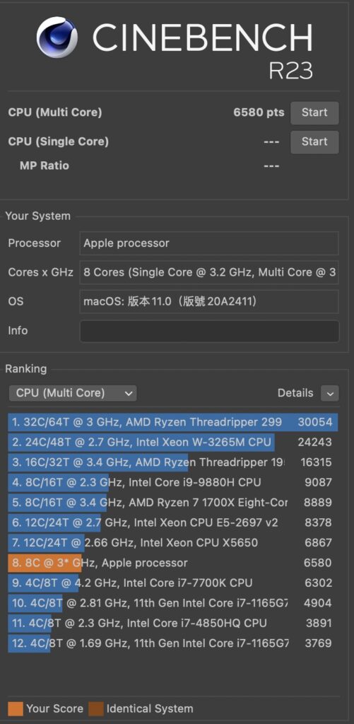The height and width of the screenshot is (724, 354).
Task: Click the orange Your Score swatch
Action: (16, 708)
